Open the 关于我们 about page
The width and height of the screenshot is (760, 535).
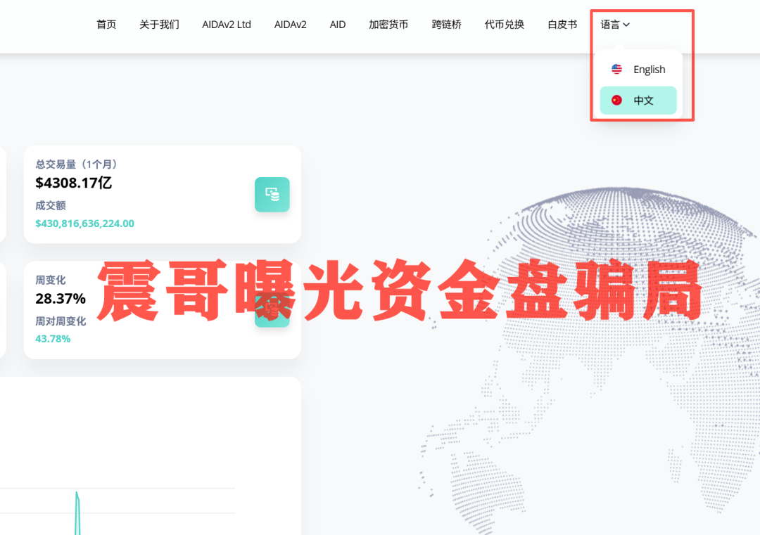159,24
